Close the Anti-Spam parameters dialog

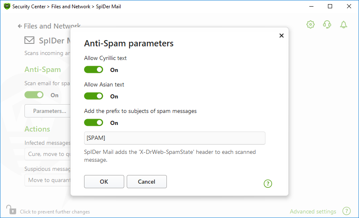[282, 36]
